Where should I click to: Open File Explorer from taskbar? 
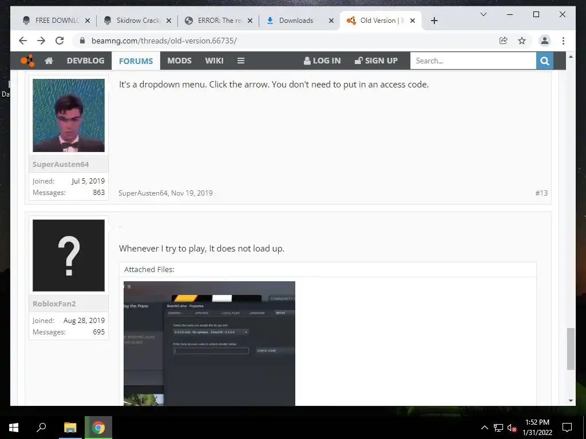[x=70, y=428]
